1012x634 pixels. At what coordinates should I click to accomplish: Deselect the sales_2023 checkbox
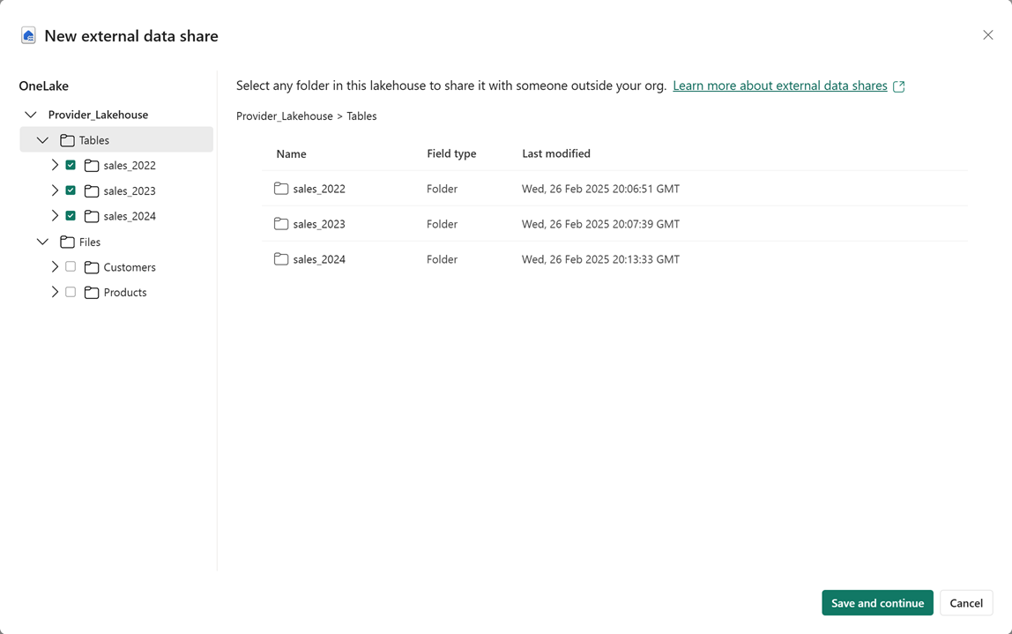[x=70, y=190]
